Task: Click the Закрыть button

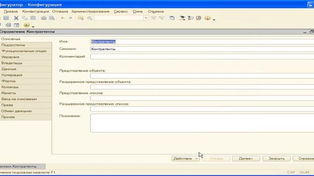Action: click(x=276, y=158)
